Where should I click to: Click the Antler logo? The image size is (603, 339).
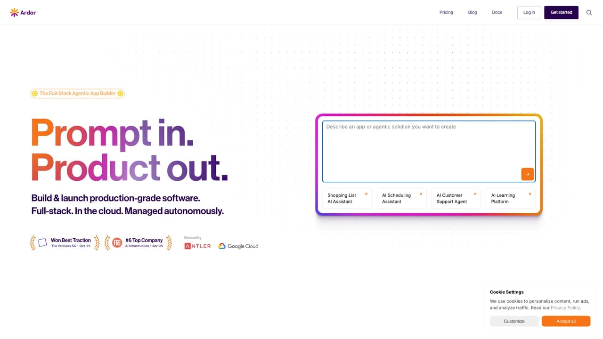(x=197, y=246)
